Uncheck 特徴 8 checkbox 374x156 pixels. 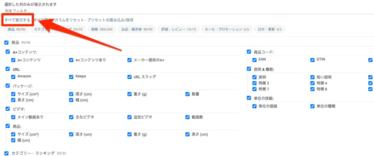click(312, 89)
